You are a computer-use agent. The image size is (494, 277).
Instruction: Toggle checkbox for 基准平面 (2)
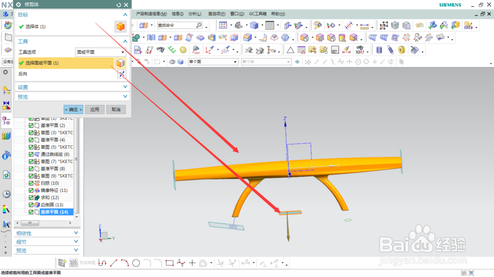31,126
